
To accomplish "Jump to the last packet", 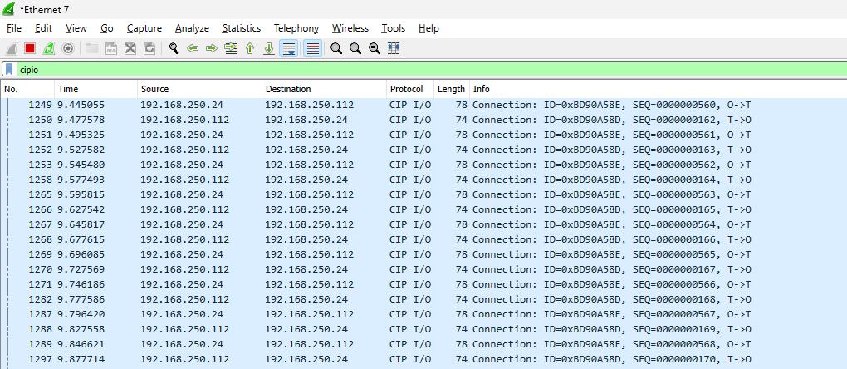I will (x=269, y=48).
